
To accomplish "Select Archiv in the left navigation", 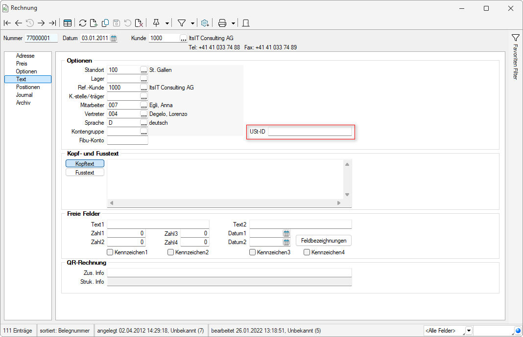I will [24, 103].
